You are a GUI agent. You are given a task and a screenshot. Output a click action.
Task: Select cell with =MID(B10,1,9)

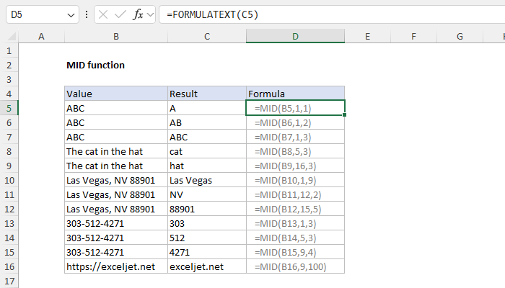pyautogui.click(x=295, y=180)
